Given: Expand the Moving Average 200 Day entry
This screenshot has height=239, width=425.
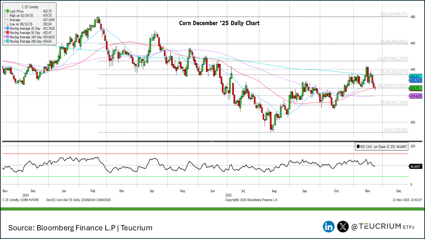Looking at the screenshot, I should (5, 41).
